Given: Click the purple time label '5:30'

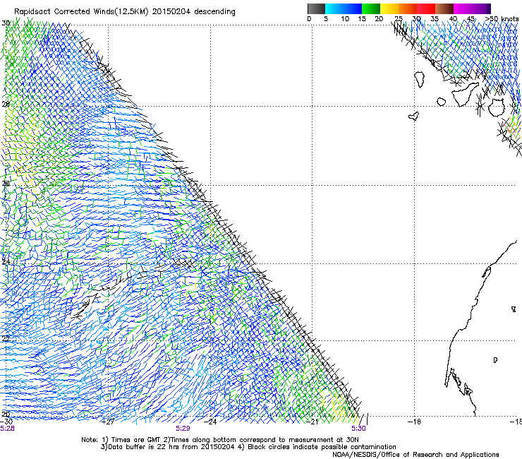Looking at the screenshot, I should click(x=358, y=429).
